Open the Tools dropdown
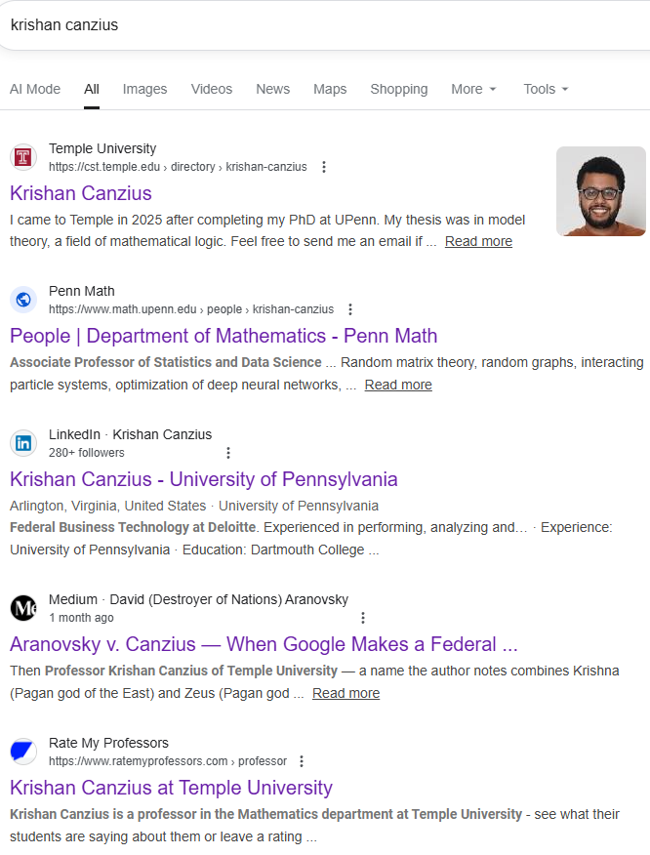650x855 pixels. click(546, 89)
